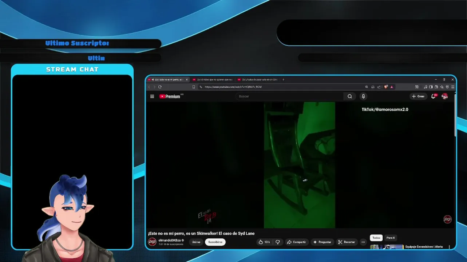The width and height of the screenshot is (467, 262).
Task: Open a new browser tab with plus
Action: pyautogui.click(x=283, y=80)
